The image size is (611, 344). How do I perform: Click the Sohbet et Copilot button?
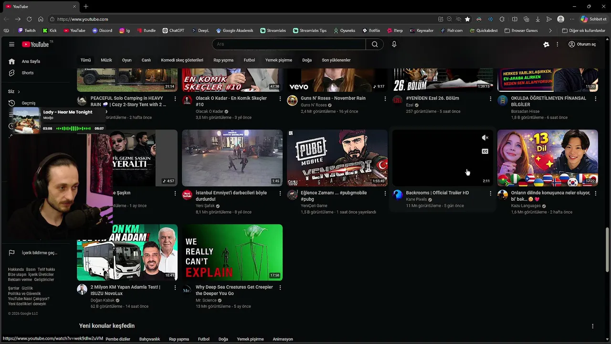[594, 19]
